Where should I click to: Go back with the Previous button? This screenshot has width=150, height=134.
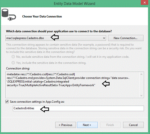tap(66, 125)
